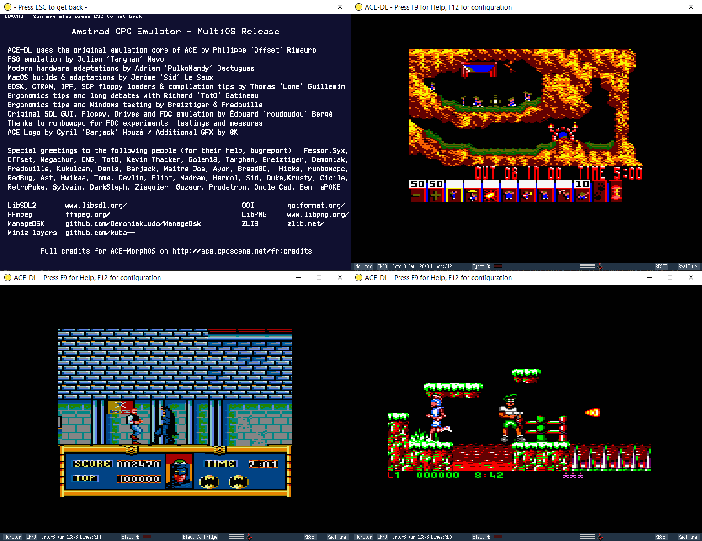Click RESET in the Batman window

coord(310,537)
